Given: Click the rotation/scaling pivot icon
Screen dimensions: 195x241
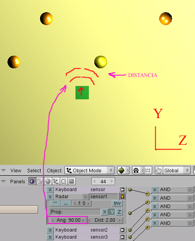Looking at the screenshot, I should (136, 170).
